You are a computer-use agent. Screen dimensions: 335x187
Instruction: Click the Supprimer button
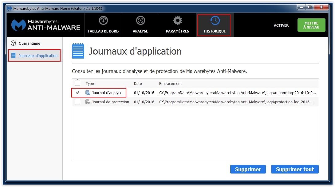tap(248, 169)
